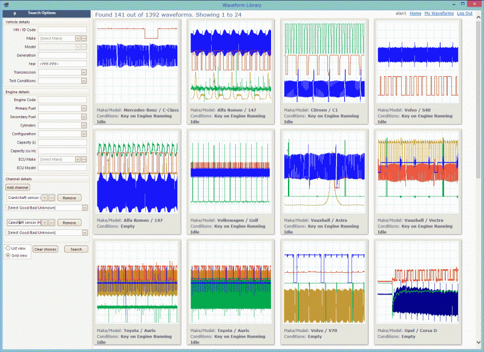484x352 pixels.
Task: Open the Good/Bad/Unknown dropdown for crankshaft channel
Action: pos(84,207)
